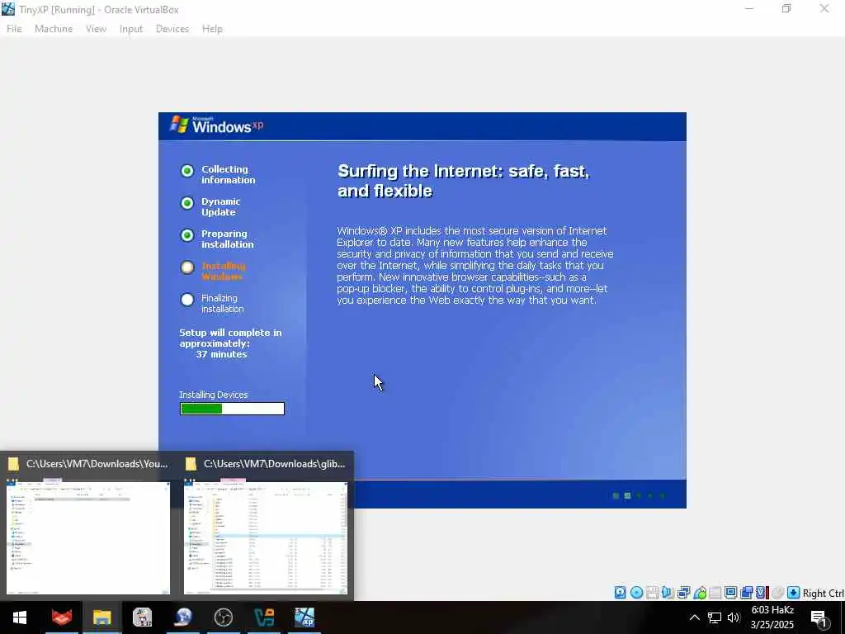845x634 pixels.
Task: Select the Downloads\You... folder preview thumbnail
Action: [x=88, y=537]
